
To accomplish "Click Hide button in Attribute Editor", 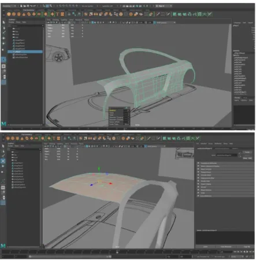I will [x=250, y=158].
